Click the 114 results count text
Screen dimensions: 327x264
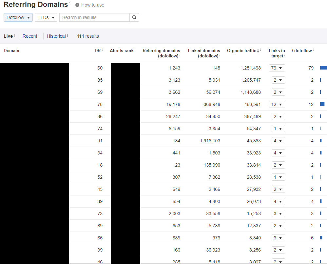[x=88, y=36]
